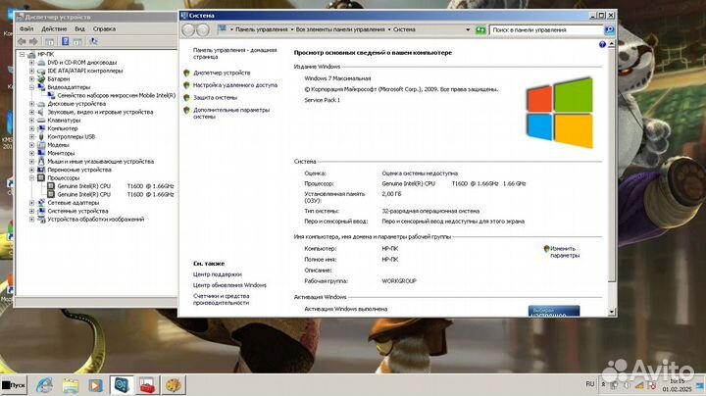
Task: Click the Поиск в панели управления search field
Action: pos(546,29)
